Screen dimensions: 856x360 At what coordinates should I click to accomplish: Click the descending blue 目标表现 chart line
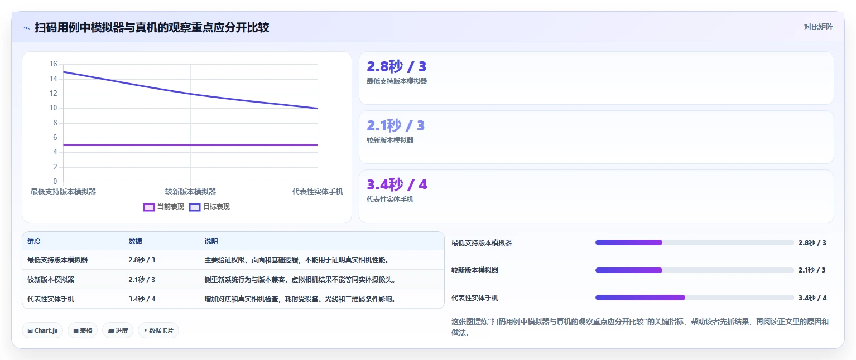[190, 94]
